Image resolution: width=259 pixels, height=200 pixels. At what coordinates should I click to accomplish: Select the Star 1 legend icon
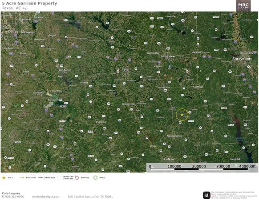(4, 178)
